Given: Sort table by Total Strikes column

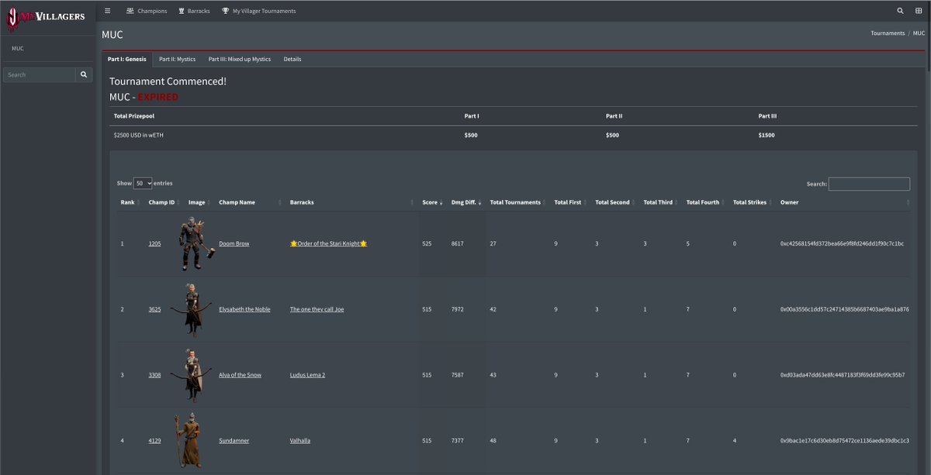Looking at the screenshot, I should click(x=753, y=202).
